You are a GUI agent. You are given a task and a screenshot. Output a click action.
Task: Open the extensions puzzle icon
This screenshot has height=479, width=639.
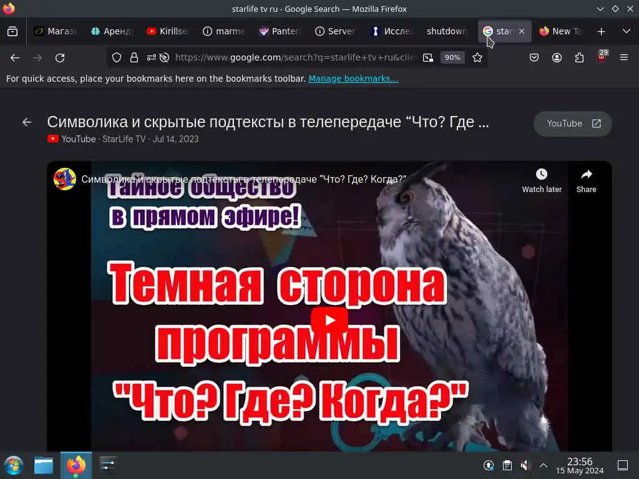pyautogui.click(x=579, y=57)
